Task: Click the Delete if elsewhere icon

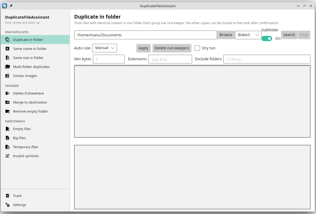Action: click(x=7, y=93)
